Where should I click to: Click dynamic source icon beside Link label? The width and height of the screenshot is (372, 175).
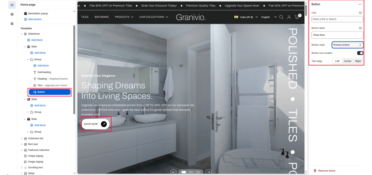[x=360, y=13]
